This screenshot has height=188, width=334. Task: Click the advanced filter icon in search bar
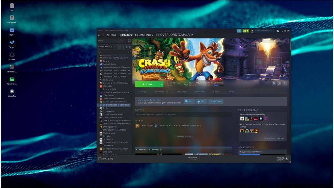point(129,52)
